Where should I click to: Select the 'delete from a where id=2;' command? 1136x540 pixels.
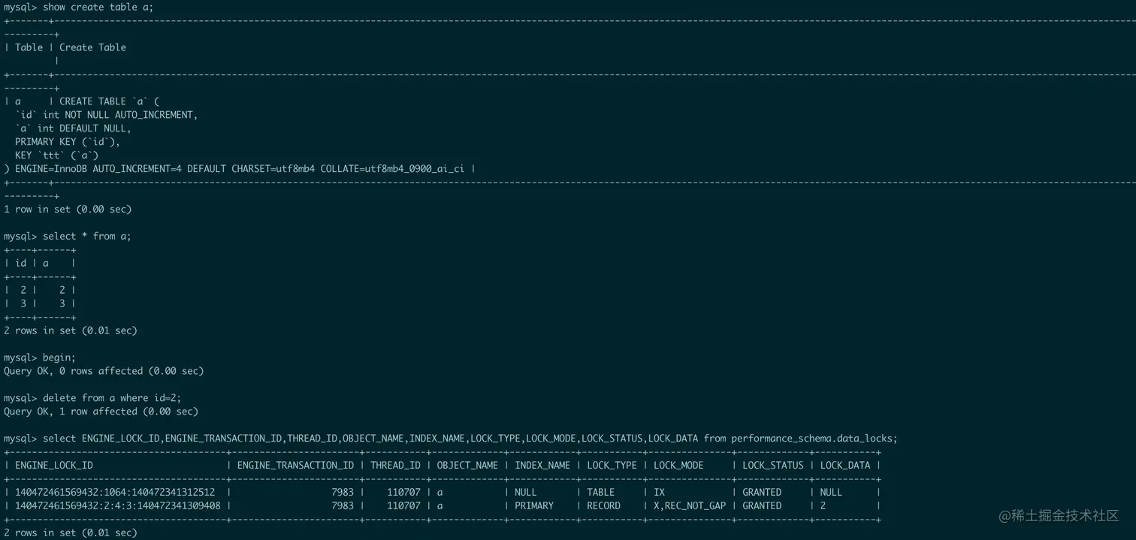pyautogui.click(x=112, y=398)
